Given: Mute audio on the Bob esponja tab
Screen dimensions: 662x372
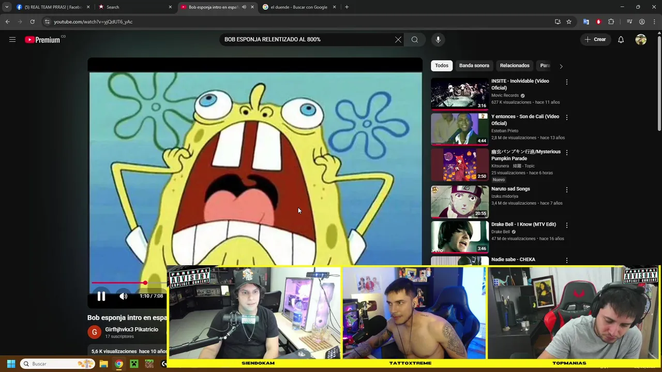Looking at the screenshot, I should point(244,7).
